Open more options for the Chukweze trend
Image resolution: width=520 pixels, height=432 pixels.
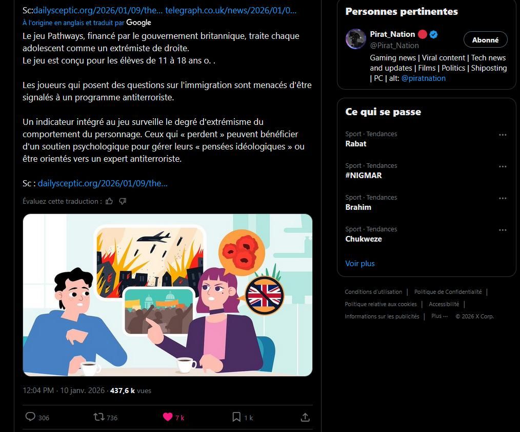503,230
